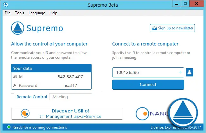Switch to the Meeting tab
This screenshot has width=206, height=133.
tap(60, 97)
